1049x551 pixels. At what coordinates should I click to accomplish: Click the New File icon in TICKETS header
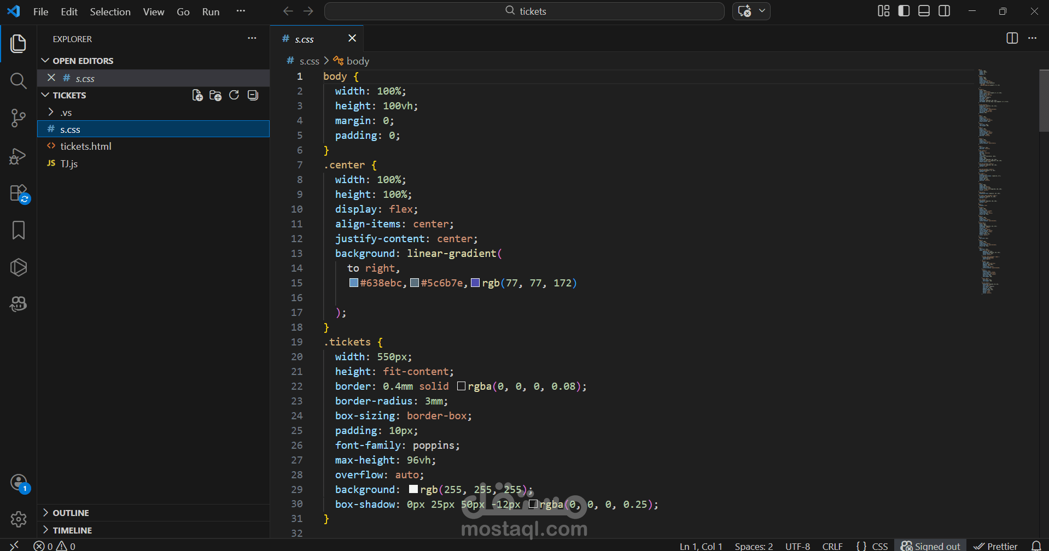pyautogui.click(x=197, y=95)
